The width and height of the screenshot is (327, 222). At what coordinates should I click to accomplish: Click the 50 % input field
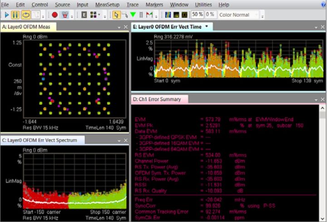point(197,15)
